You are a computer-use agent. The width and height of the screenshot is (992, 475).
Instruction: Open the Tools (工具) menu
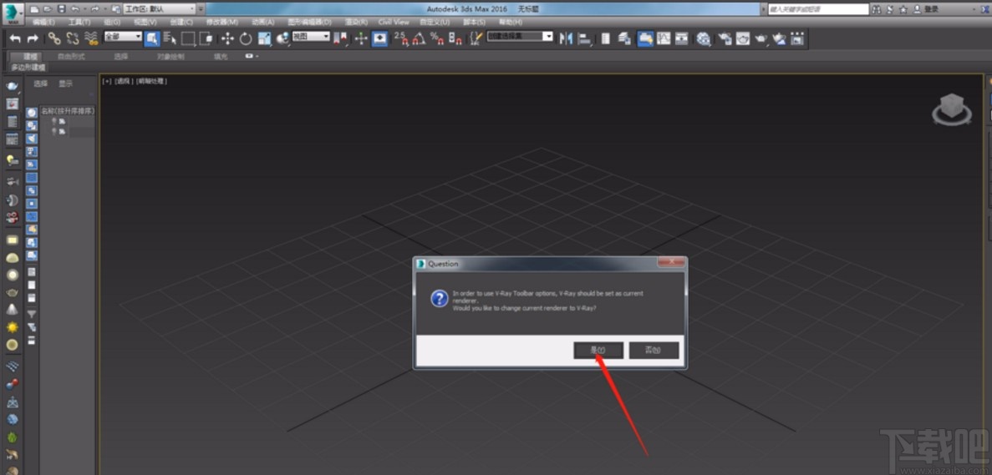click(79, 22)
